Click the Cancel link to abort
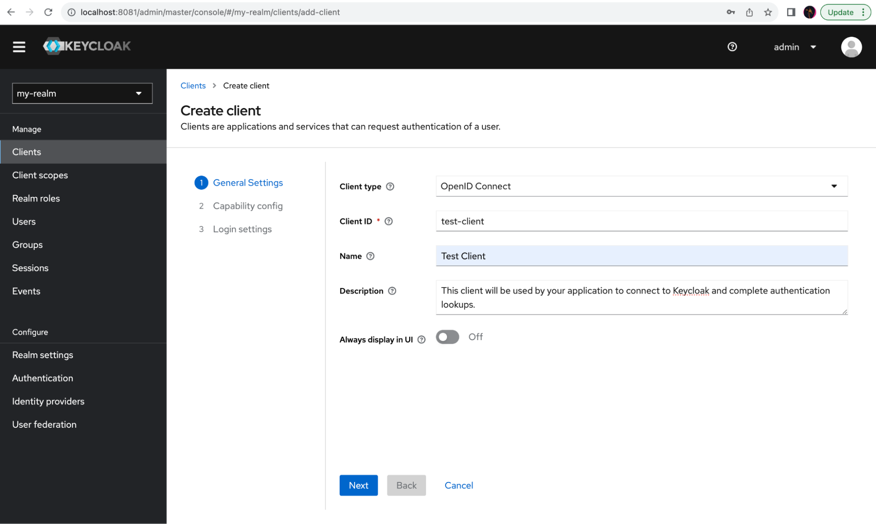This screenshot has width=876, height=524. 458,485
